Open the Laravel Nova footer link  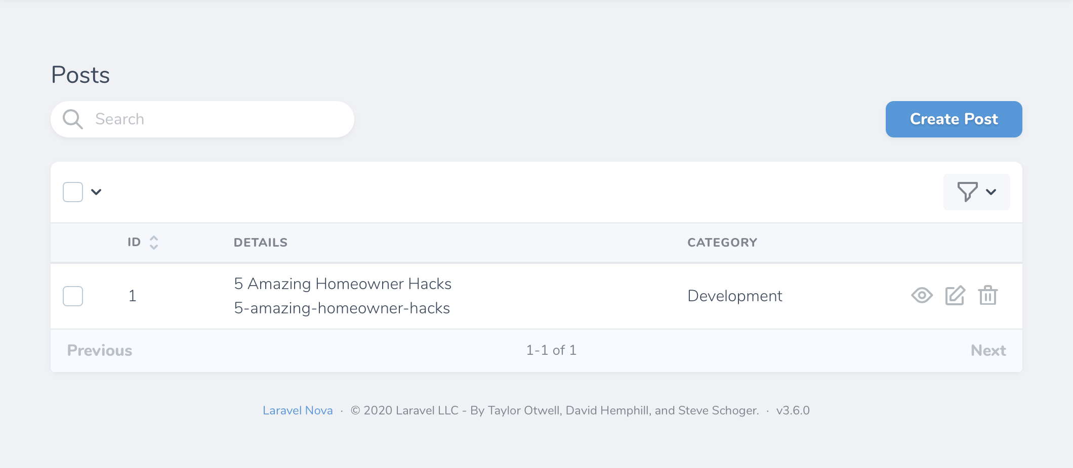click(x=298, y=410)
